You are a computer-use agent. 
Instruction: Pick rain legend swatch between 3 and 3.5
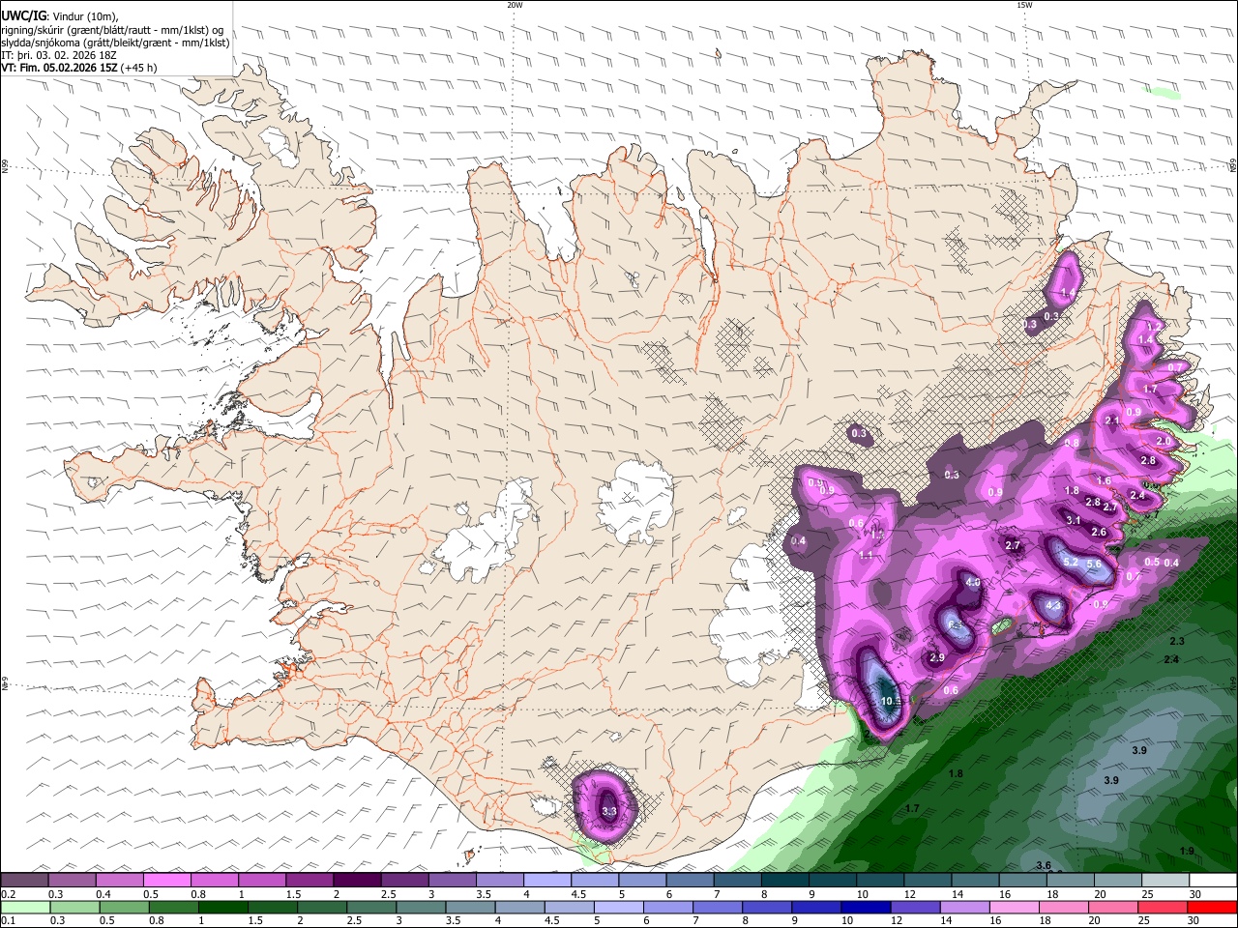click(x=421, y=907)
